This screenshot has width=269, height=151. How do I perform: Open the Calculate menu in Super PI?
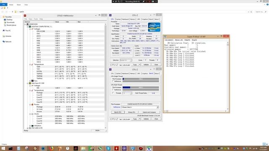tap(169, 40)
